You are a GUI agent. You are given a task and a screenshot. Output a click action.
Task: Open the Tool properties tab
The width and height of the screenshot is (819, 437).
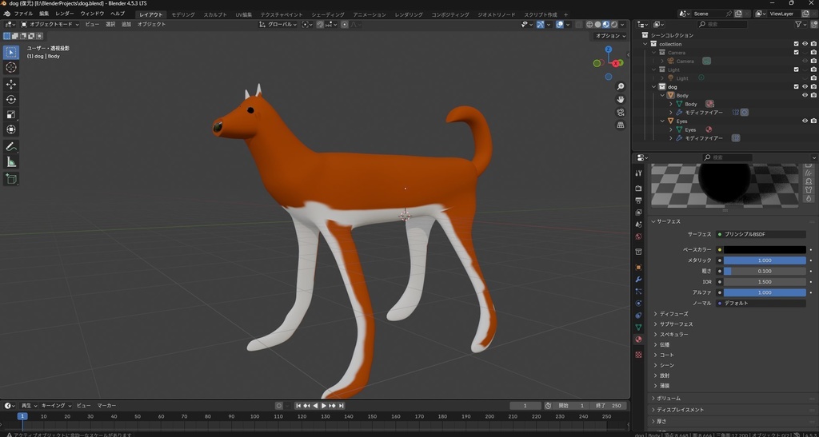point(638,173)
